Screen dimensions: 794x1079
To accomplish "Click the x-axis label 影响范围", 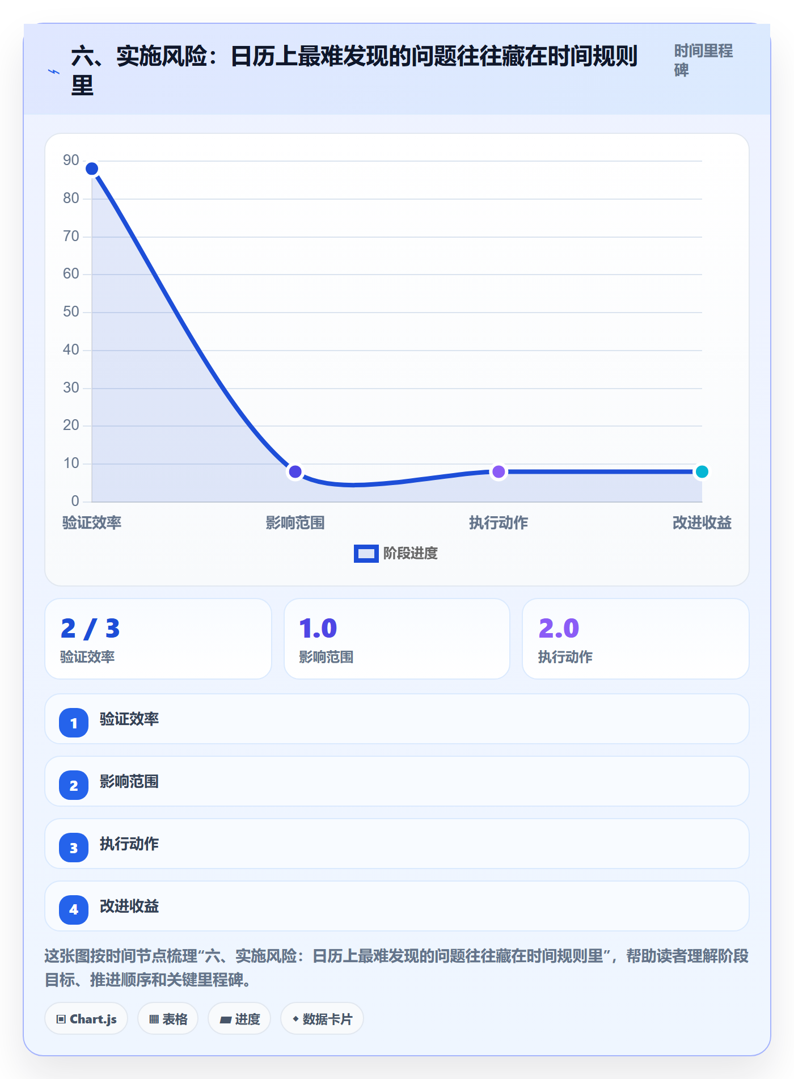I will [295, 522].
